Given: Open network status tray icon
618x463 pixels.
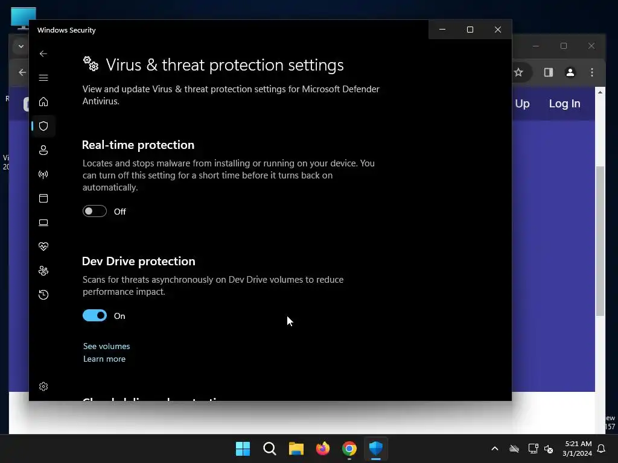Looking at the screenshot, I should tap(533, 449).
